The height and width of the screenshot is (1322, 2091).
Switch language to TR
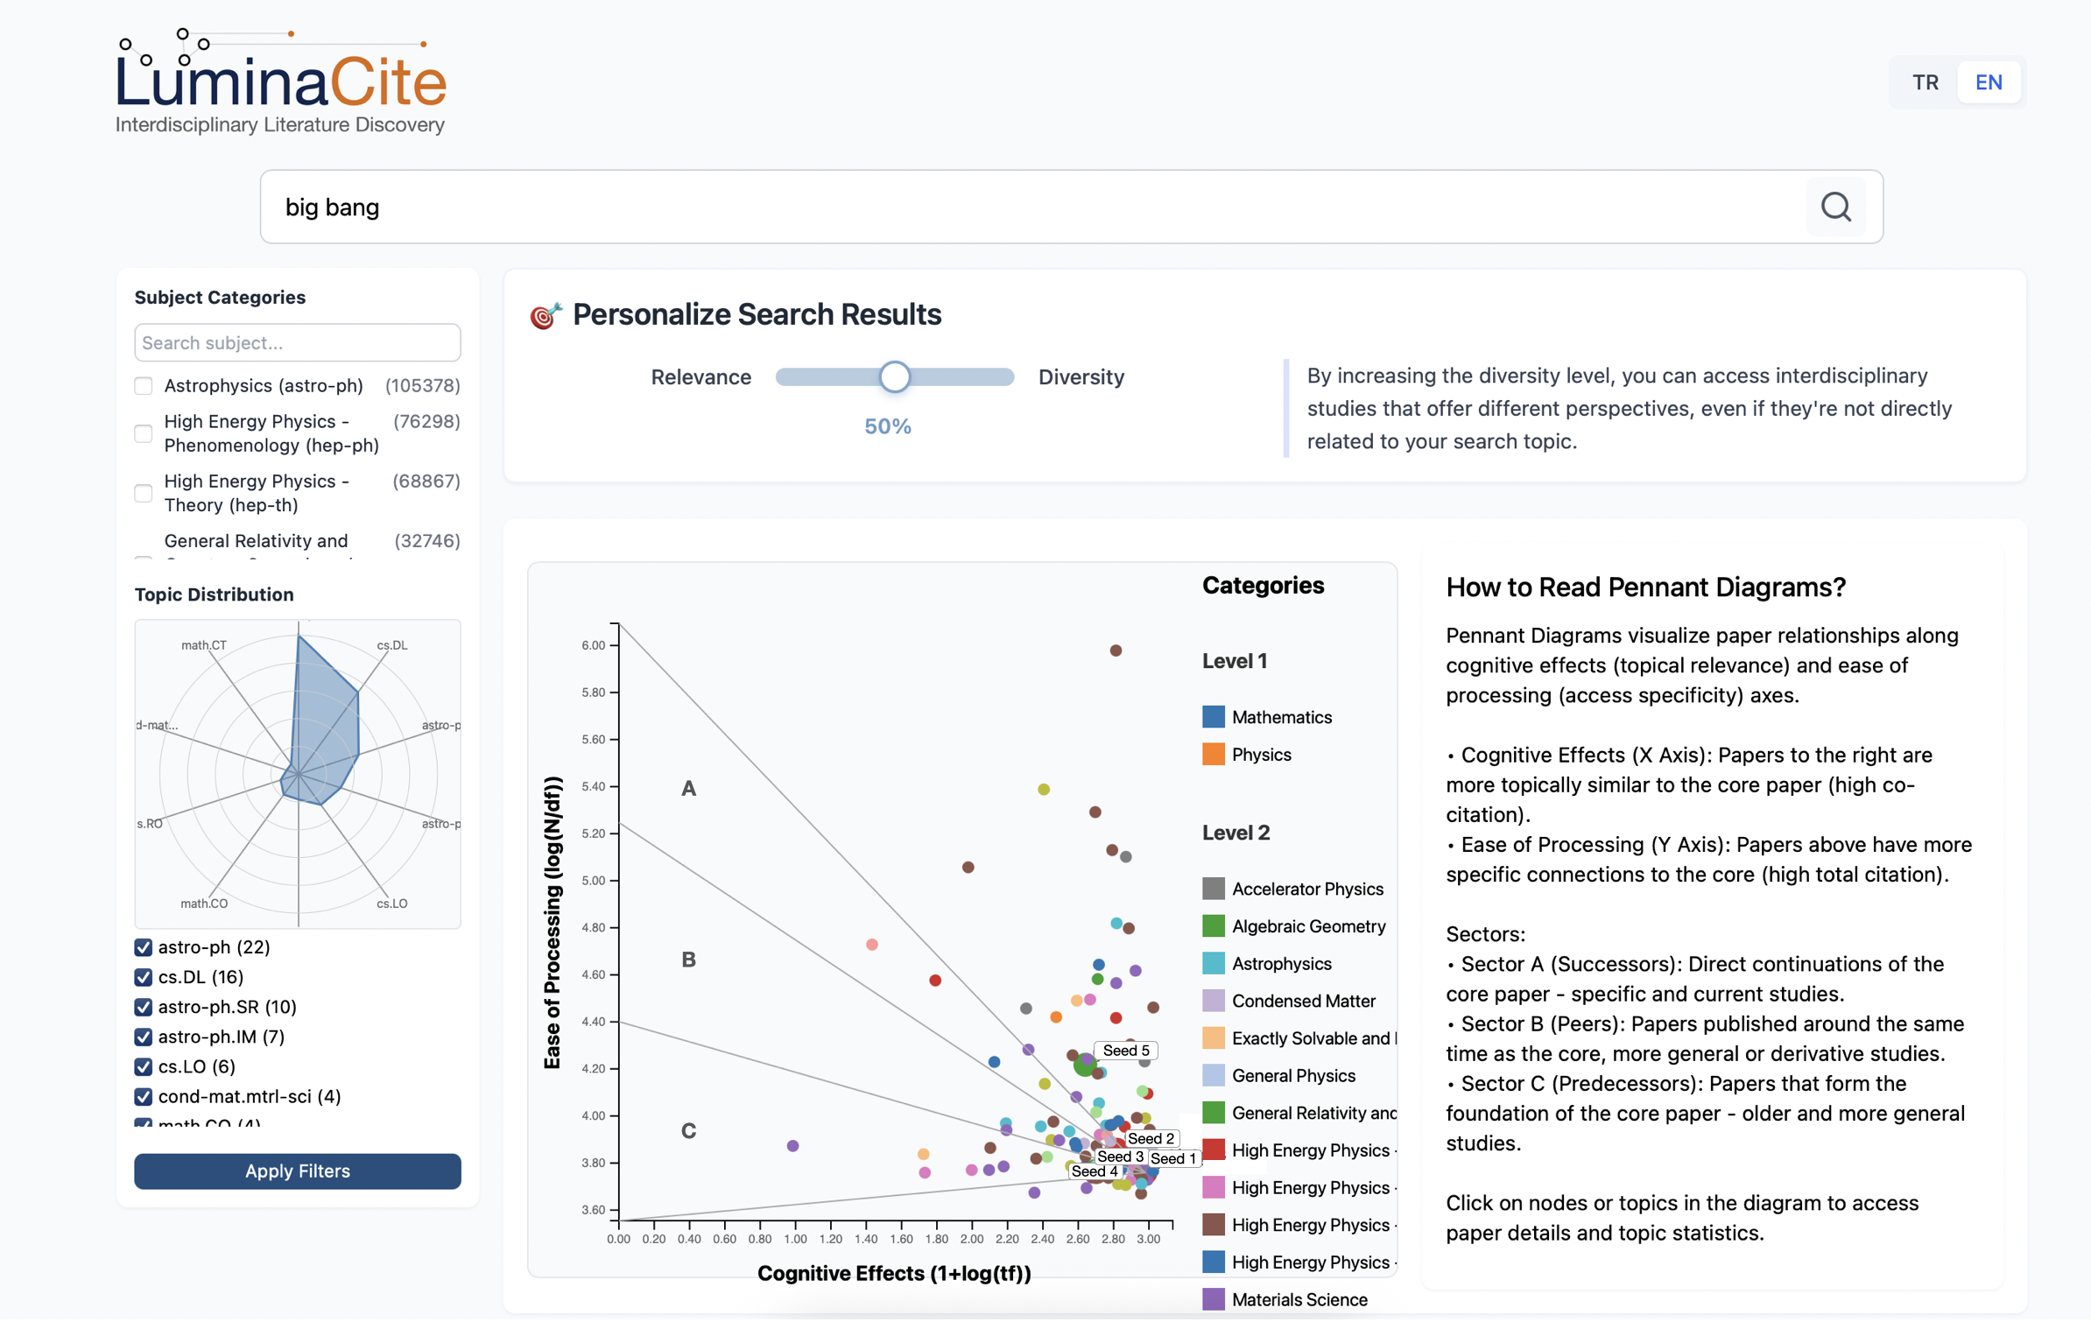click(1925, 82)
